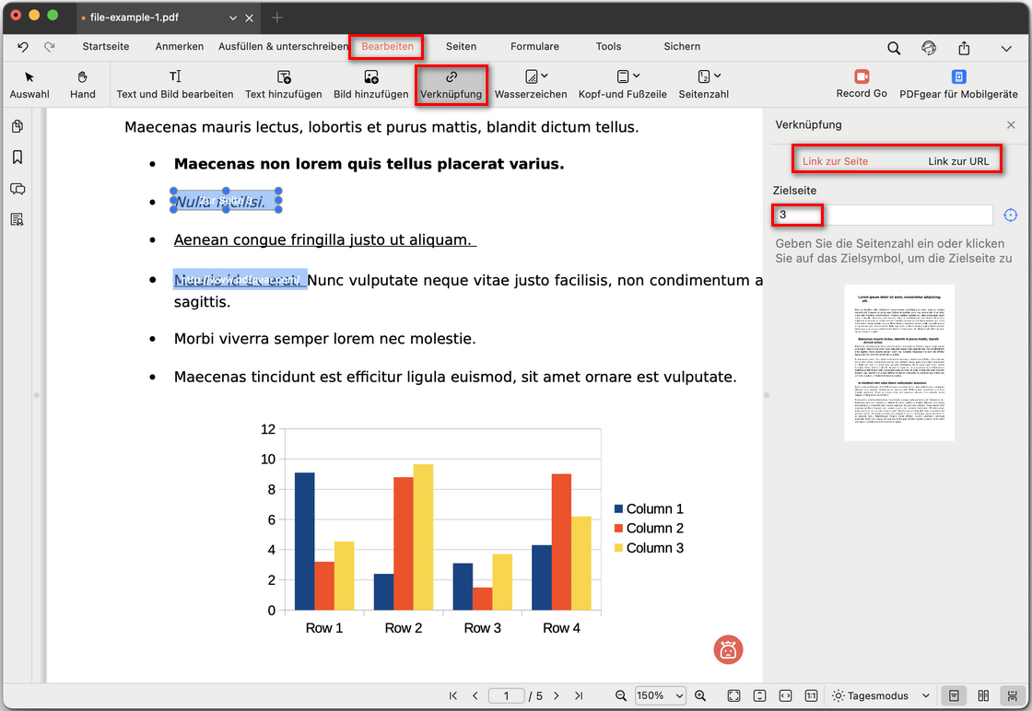
Task: Click the Verknüpfung link tool
Action: tap(451, 85)
